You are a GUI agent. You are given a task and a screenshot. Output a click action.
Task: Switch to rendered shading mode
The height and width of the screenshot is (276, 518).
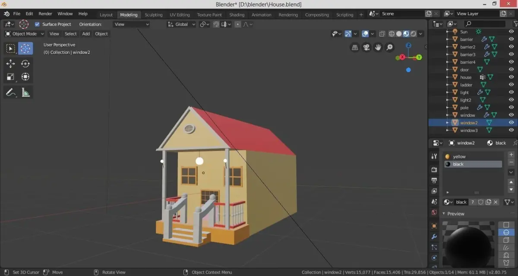coord(414,34)
